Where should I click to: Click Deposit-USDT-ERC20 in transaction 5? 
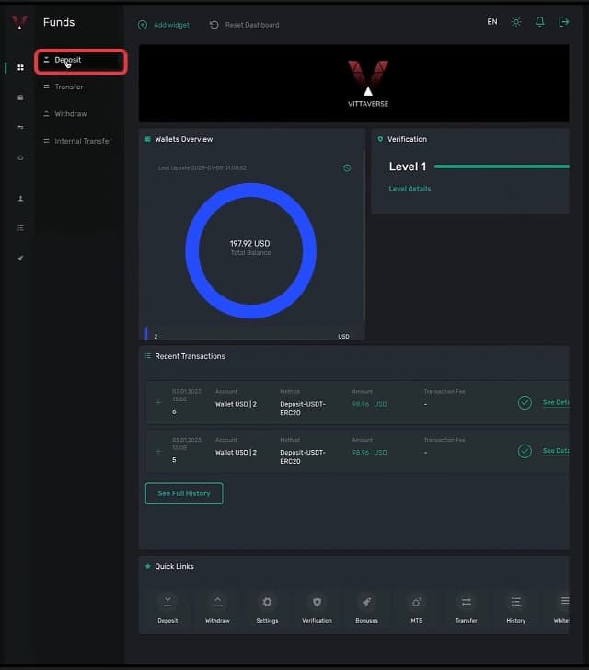303,456
